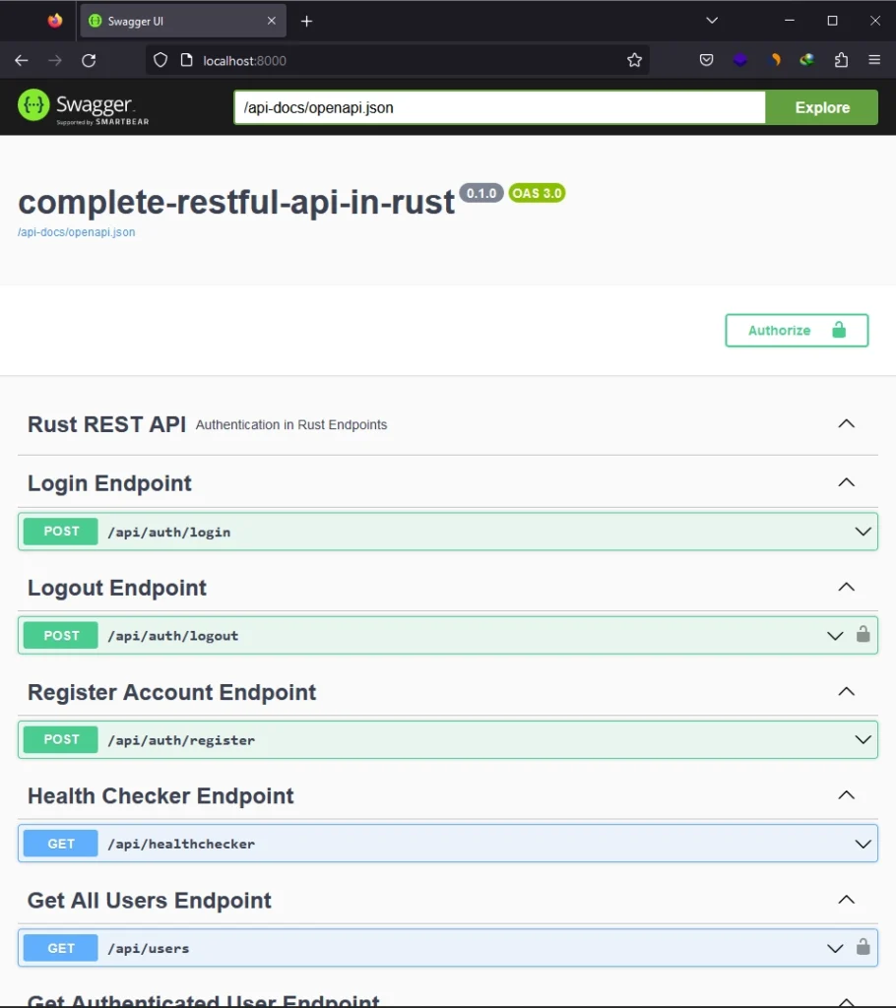The width and height of the screenshot is (896, 1008).
Task: Click the bookmark star icon
Action: [634, 59]
